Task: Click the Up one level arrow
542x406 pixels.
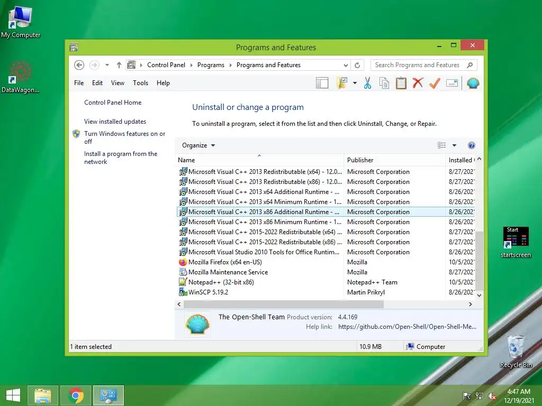Action: coord(119,65)
